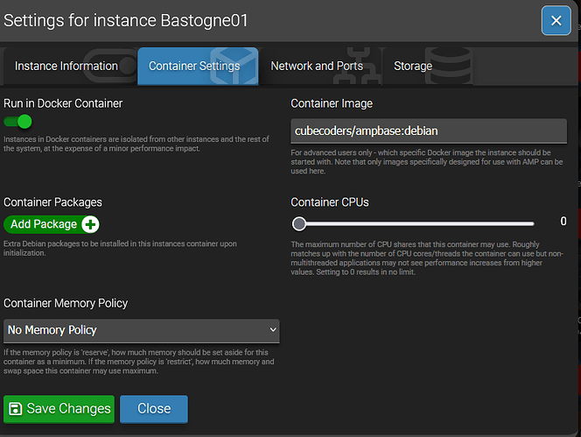Click the middle of the Container CPUs track

[x=416, y=223]
